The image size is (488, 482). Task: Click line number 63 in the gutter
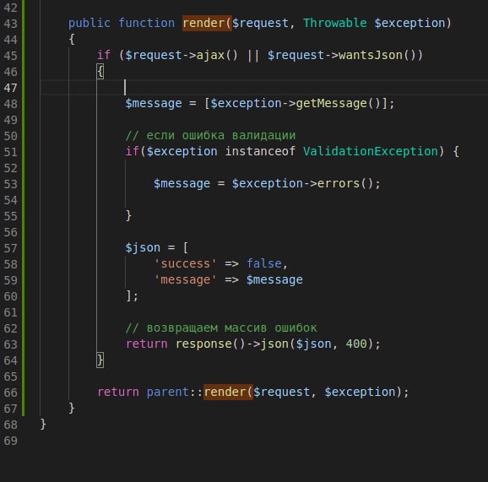click(11, 344)
